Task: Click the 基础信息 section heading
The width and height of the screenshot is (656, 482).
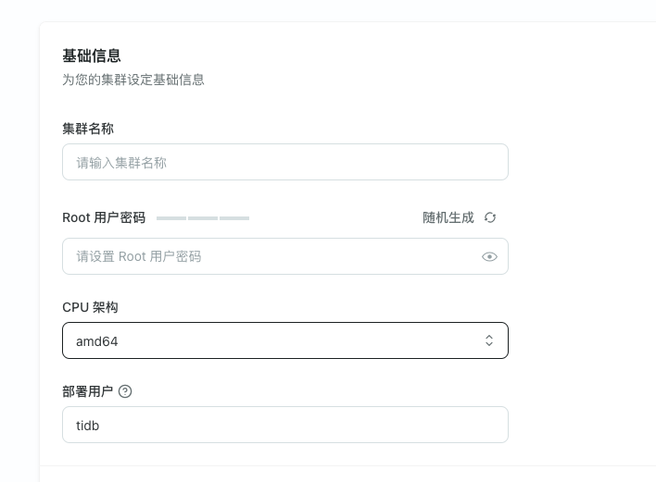Action: [x=92, y=56]
